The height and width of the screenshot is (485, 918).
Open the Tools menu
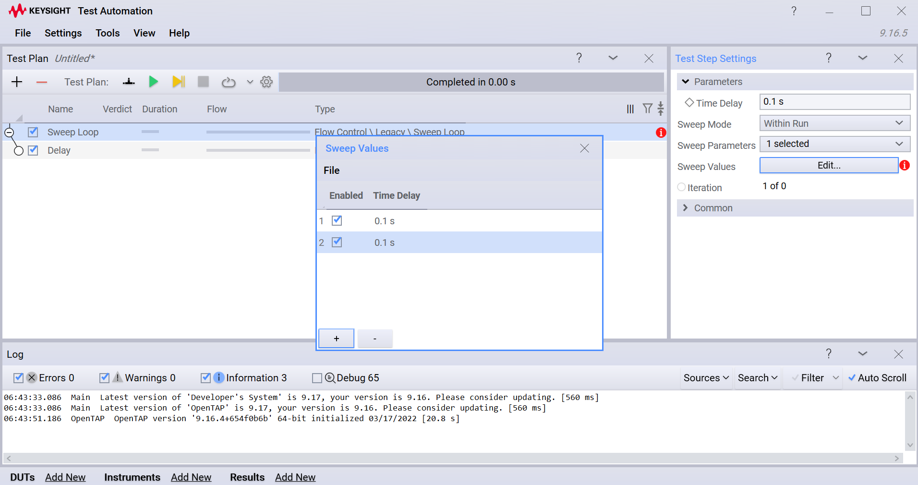pyautogui.click(x=107, y=33)
